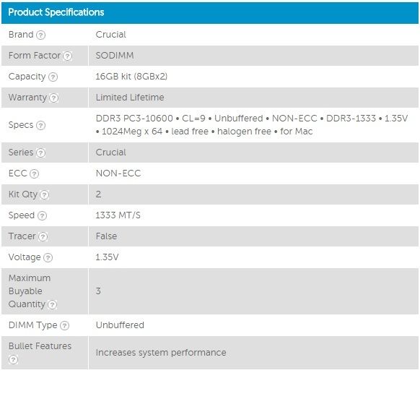Click the Bullet Features question mark icon

tap(13, 359)
